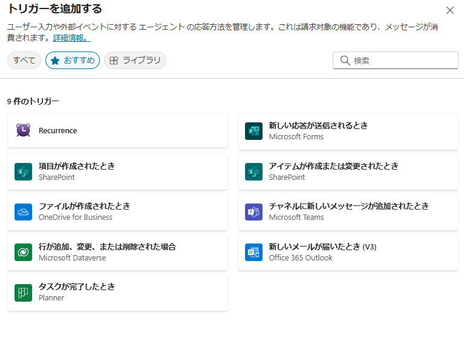Click the Microsoft Forms icon
The image size is (464, 338).
[253, 131]
